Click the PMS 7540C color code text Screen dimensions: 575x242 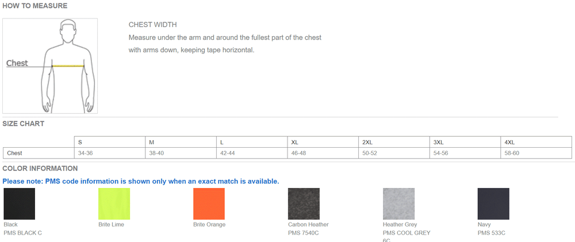click(303, 233)
